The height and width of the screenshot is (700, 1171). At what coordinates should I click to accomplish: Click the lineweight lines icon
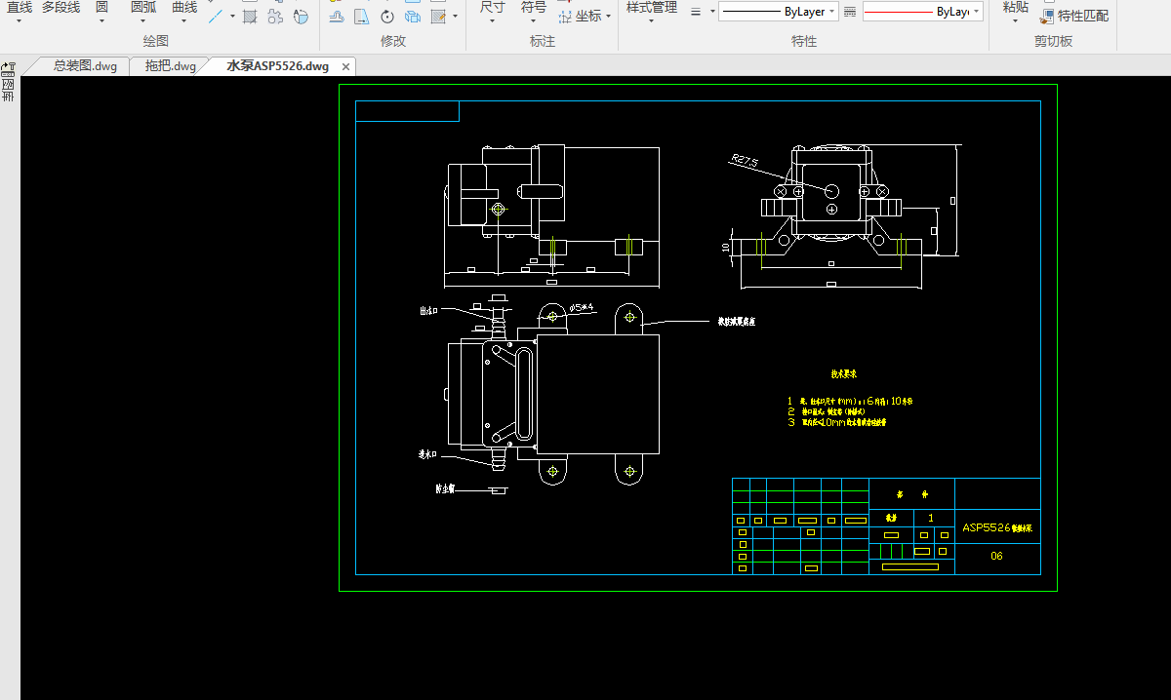[x=696, y=12]
